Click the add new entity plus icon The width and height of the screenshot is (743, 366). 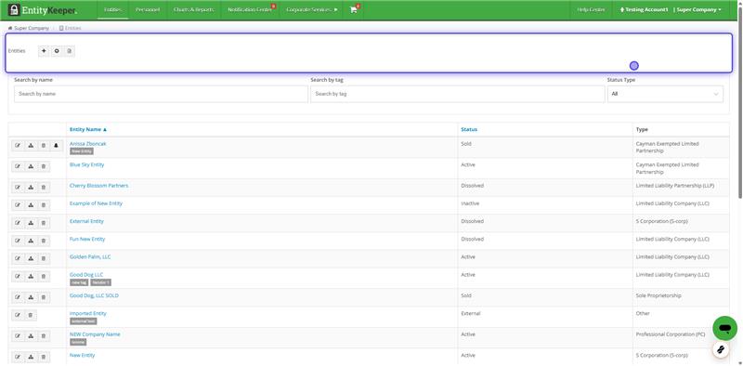coord(44,51)
